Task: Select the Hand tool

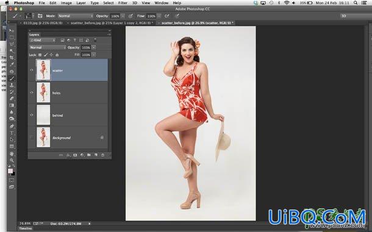Action: [x=12, y=153]
